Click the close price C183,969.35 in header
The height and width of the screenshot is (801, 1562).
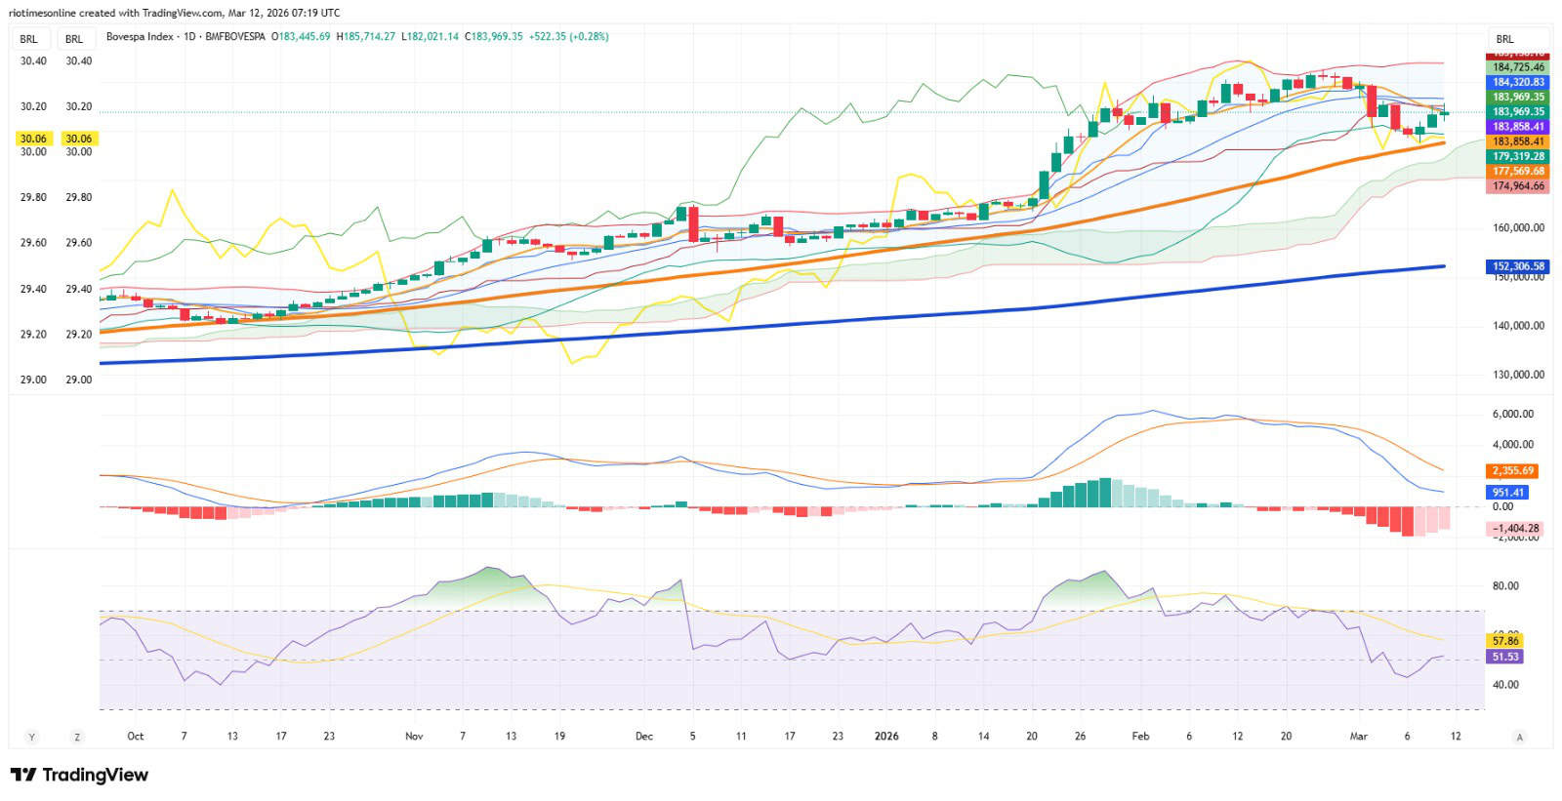(493, 36)
